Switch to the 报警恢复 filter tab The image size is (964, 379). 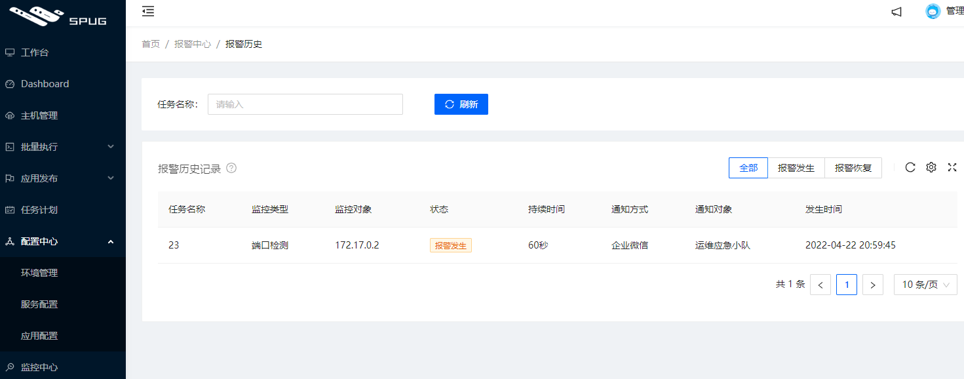coord(853,168)
